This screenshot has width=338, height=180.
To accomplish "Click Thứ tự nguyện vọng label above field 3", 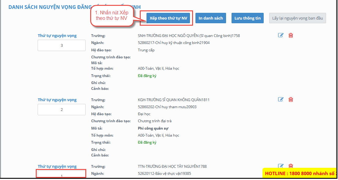I will 57,36.
